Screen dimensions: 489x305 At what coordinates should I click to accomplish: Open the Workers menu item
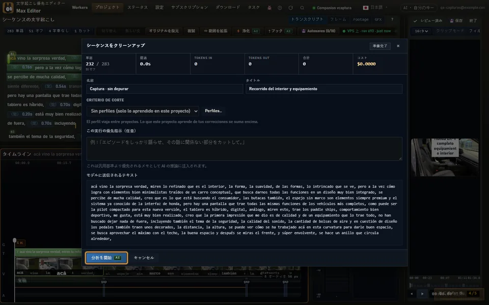coord(80,7)
